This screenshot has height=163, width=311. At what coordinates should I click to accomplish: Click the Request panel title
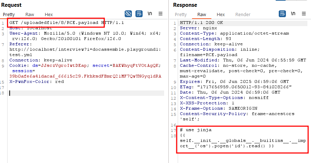11,5
